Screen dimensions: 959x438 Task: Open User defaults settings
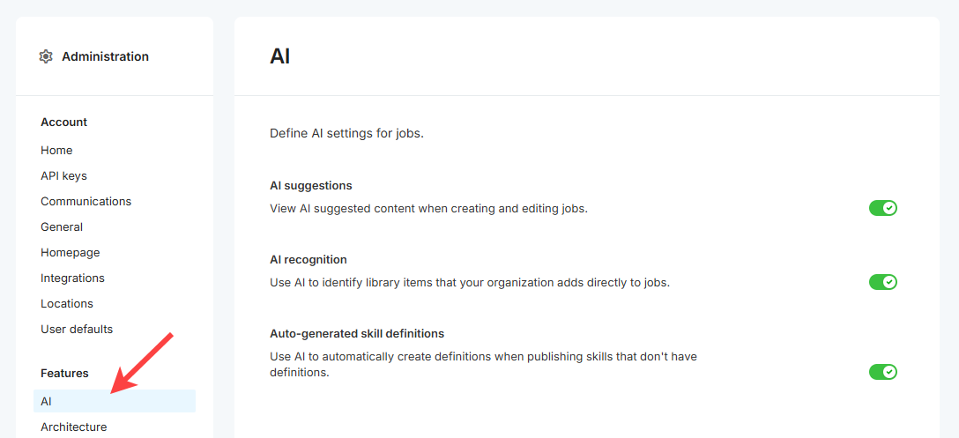pos(77,330)
